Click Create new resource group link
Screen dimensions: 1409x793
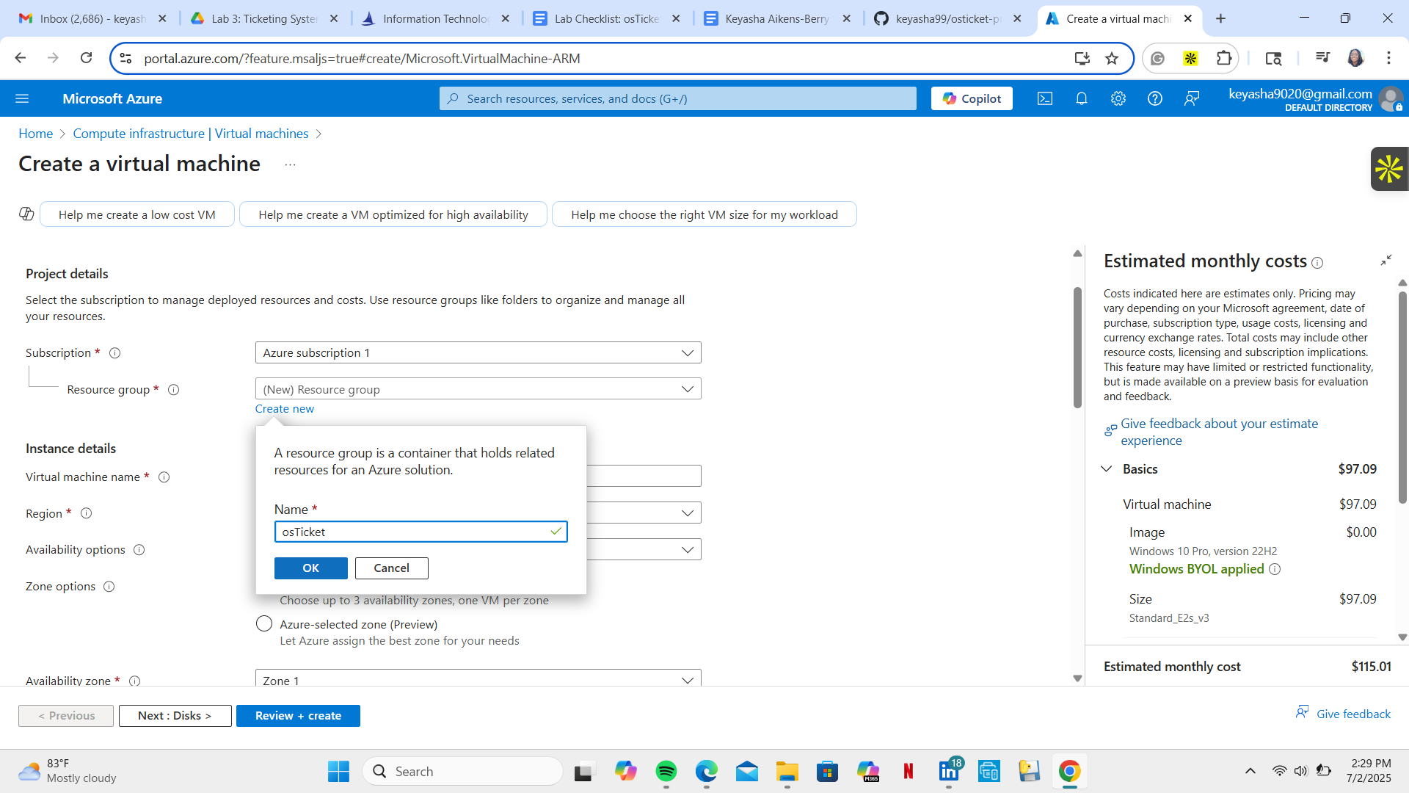(284, 409)
